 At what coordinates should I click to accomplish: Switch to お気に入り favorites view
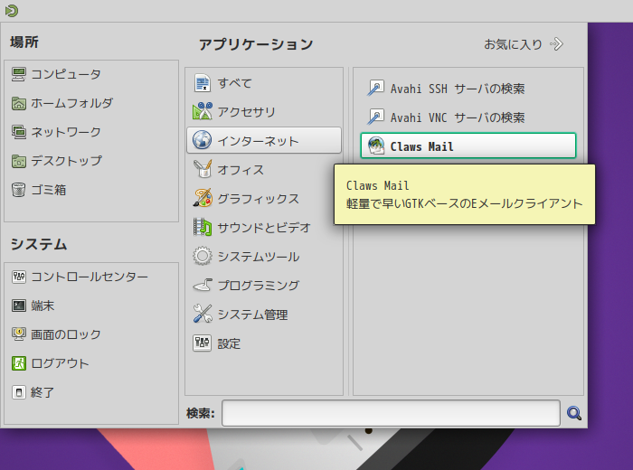pos(513,44)
